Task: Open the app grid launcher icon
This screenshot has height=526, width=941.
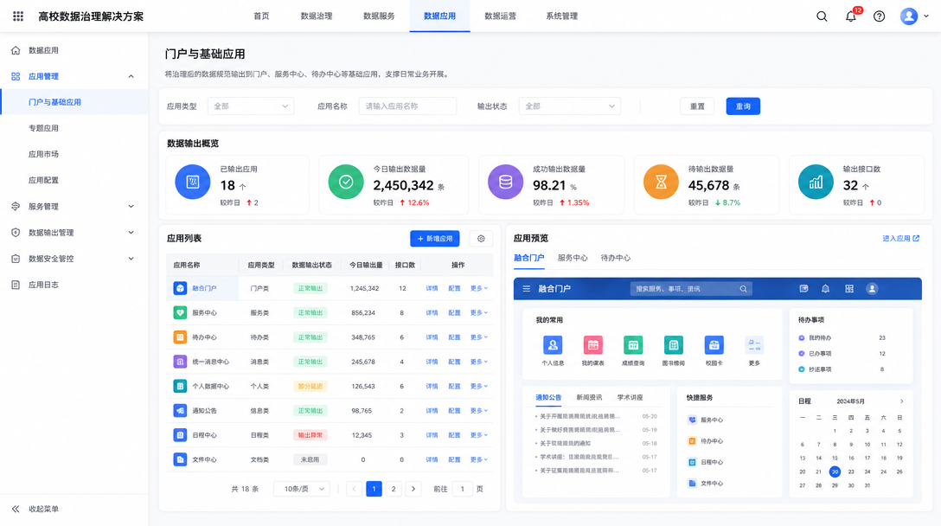Action: tap(18, 16)
